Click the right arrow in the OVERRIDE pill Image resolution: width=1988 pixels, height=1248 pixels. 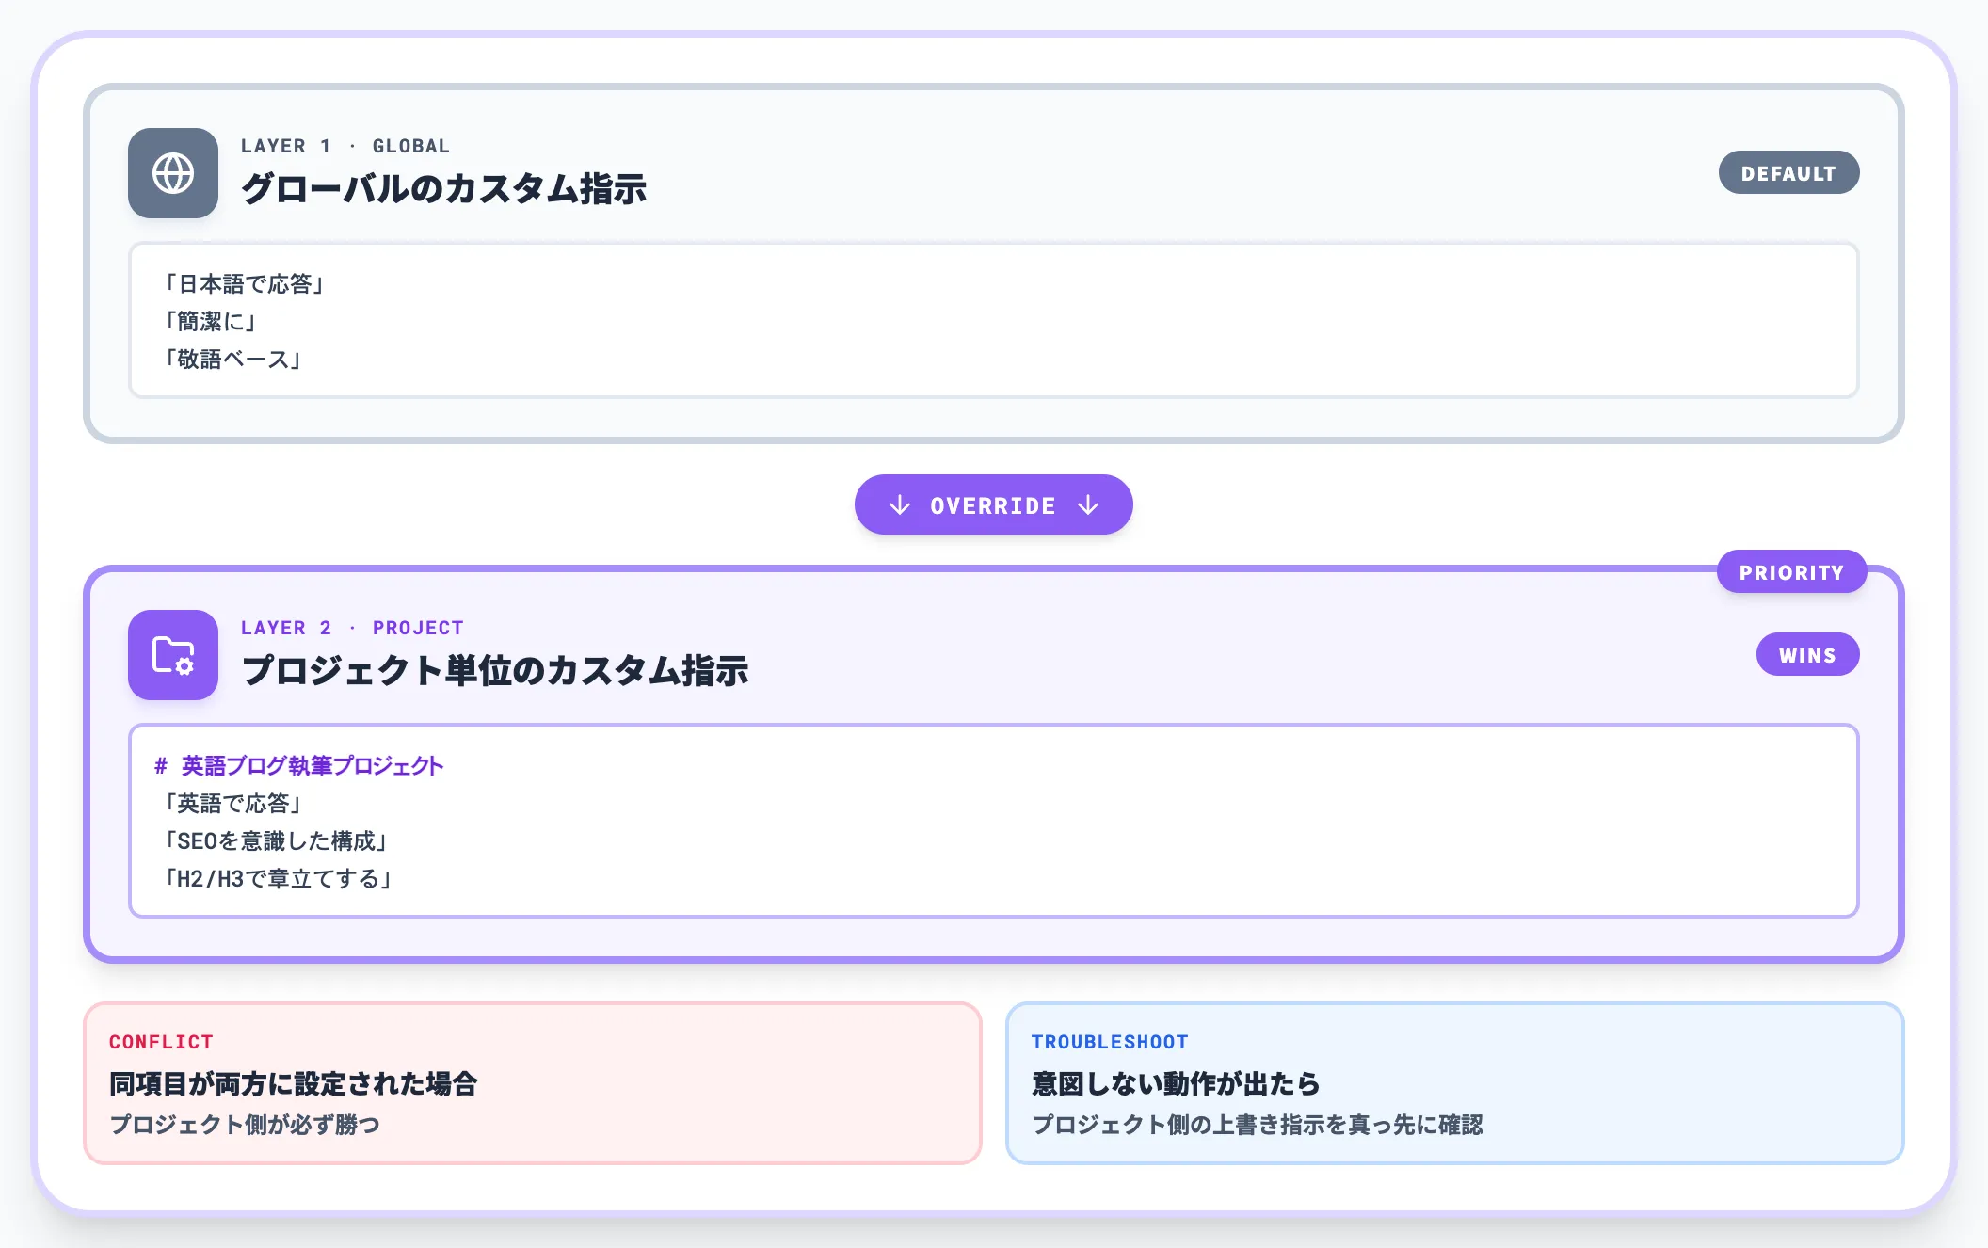[x=1088, y=505]
